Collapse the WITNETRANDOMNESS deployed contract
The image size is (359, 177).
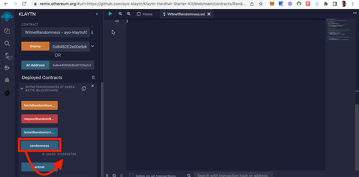(x=22, y=88)
